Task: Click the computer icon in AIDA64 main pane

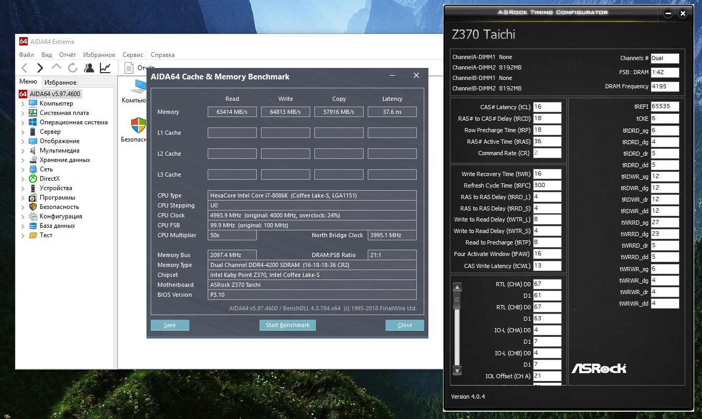Action: click(139, 86)
